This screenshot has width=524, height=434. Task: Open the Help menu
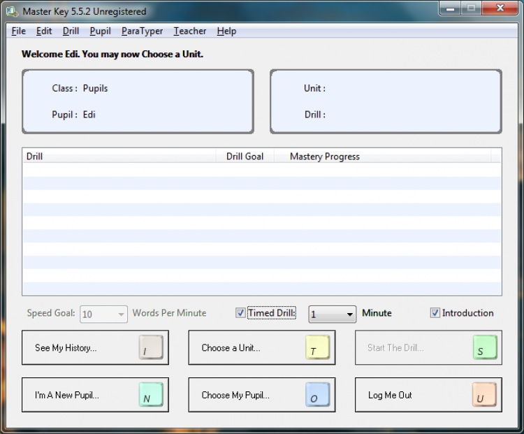(x=226, y=31)
